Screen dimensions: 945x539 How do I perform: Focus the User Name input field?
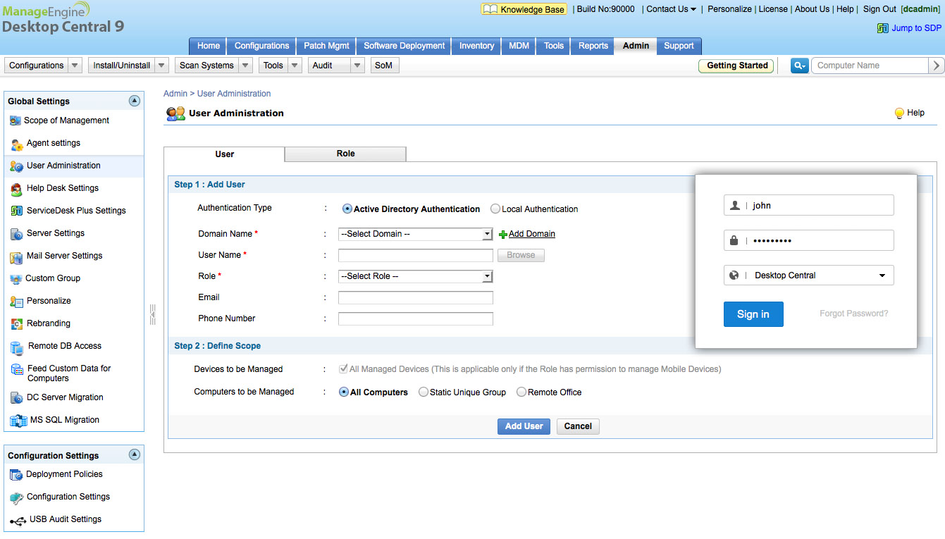[416, 255]
